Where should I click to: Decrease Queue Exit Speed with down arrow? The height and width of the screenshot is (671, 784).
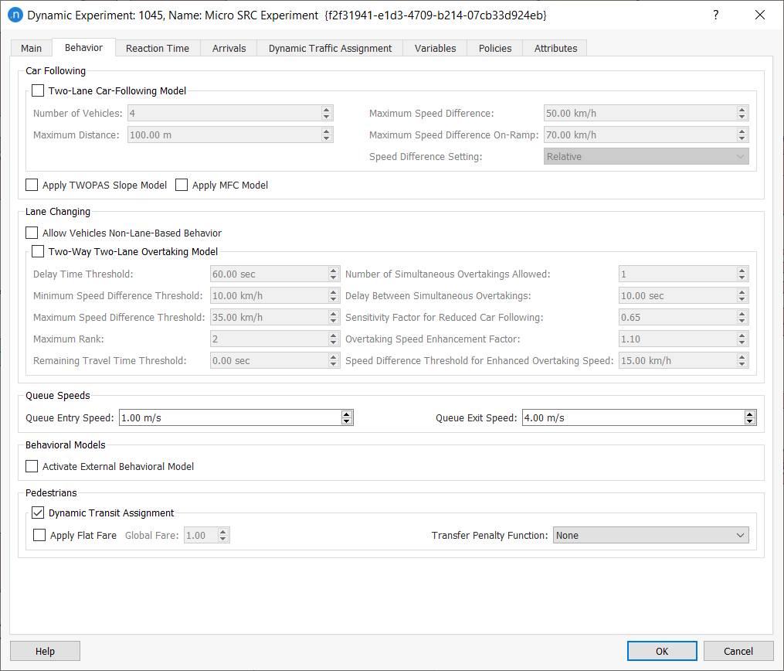coord(749,421)
